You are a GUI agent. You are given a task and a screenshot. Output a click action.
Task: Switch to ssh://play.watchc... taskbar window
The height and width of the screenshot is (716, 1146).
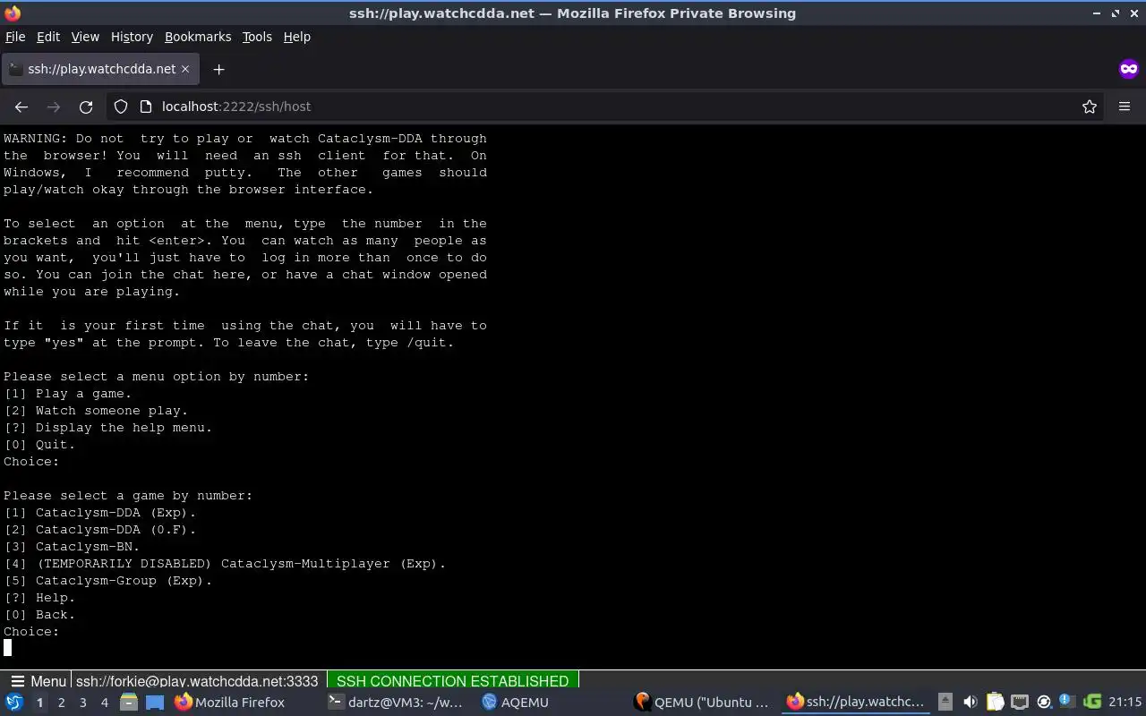(x=855, y=703)
